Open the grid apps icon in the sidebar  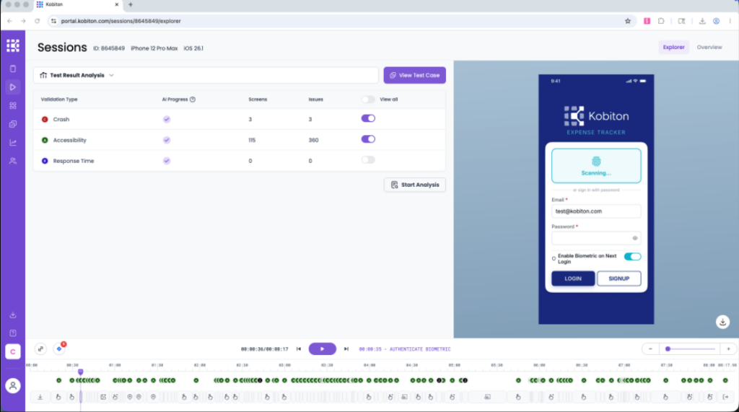coord(13,105)
